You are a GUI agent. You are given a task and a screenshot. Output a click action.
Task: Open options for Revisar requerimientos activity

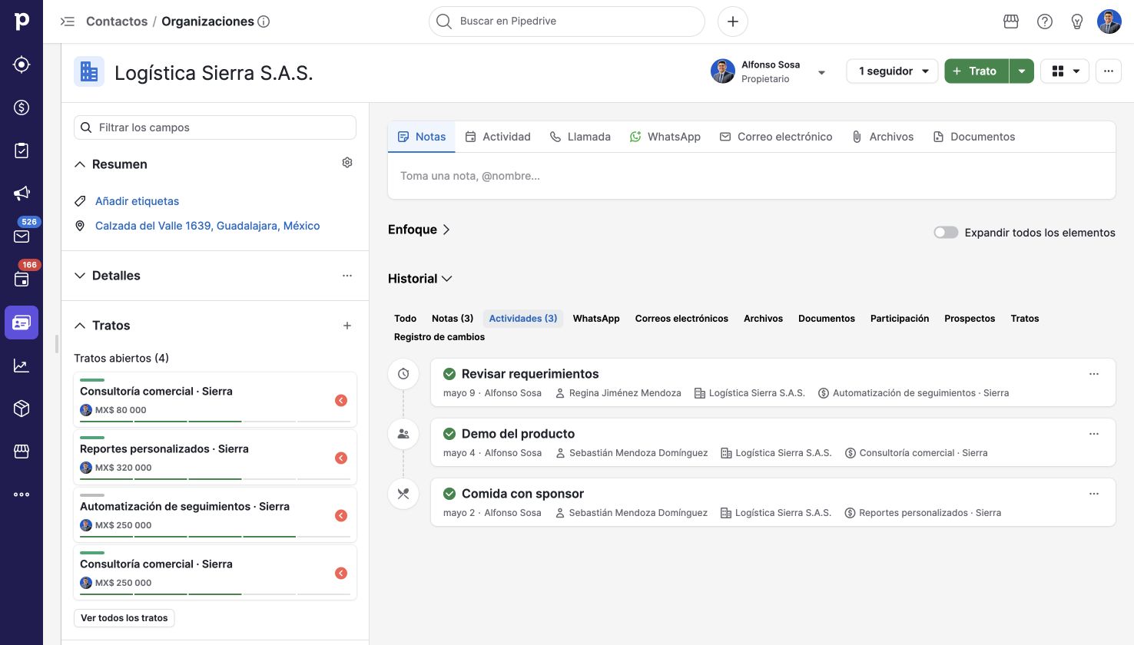click(1094, 374)
